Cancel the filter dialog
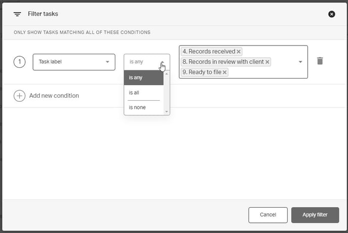This screenshot has height=233, width=348. pos(268,215)
